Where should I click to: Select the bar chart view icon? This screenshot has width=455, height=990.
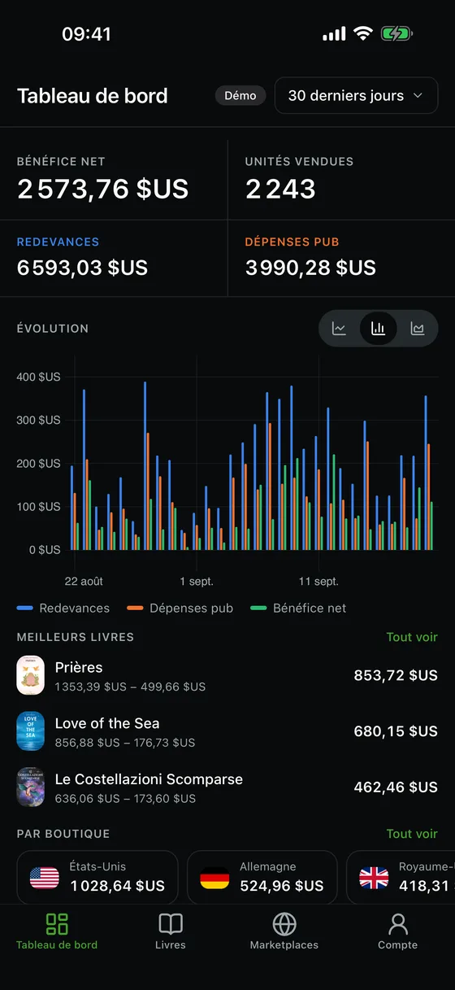tap(378, 329)
